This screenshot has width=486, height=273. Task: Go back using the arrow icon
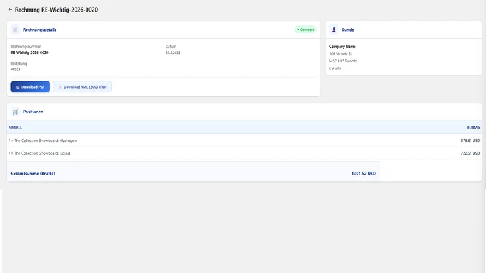pos(10,10)
